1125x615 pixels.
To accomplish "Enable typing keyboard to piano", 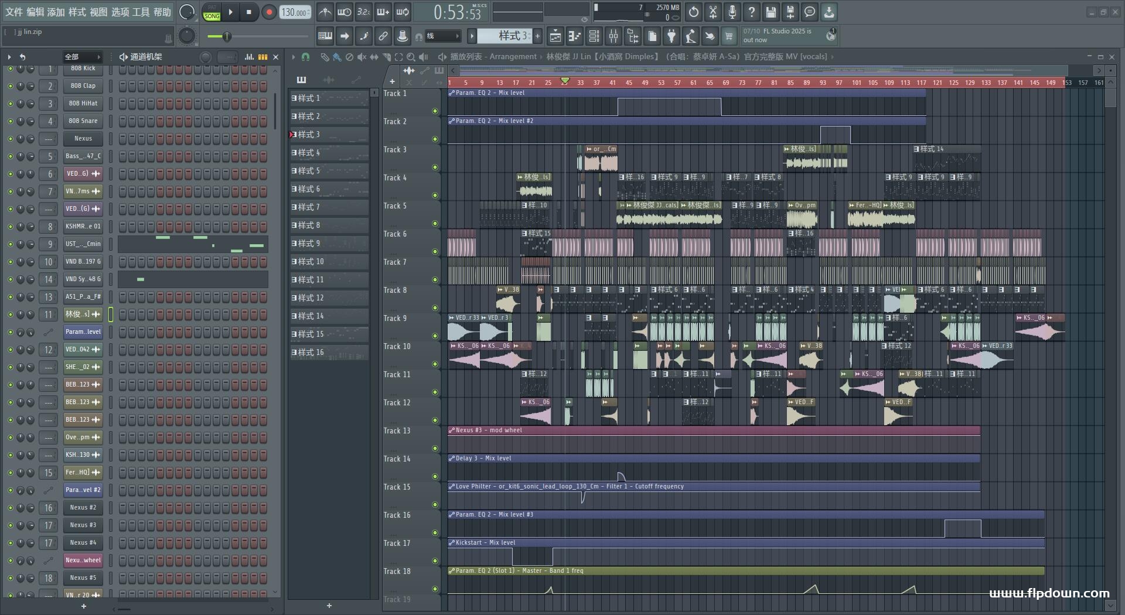I will (325, 36).
